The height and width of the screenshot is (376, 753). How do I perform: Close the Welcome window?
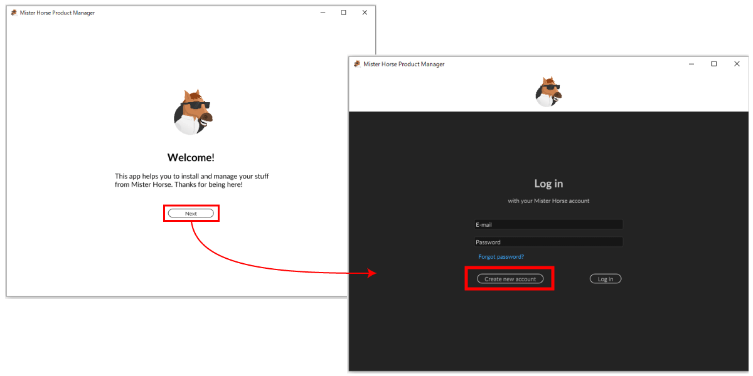point(365,13)
